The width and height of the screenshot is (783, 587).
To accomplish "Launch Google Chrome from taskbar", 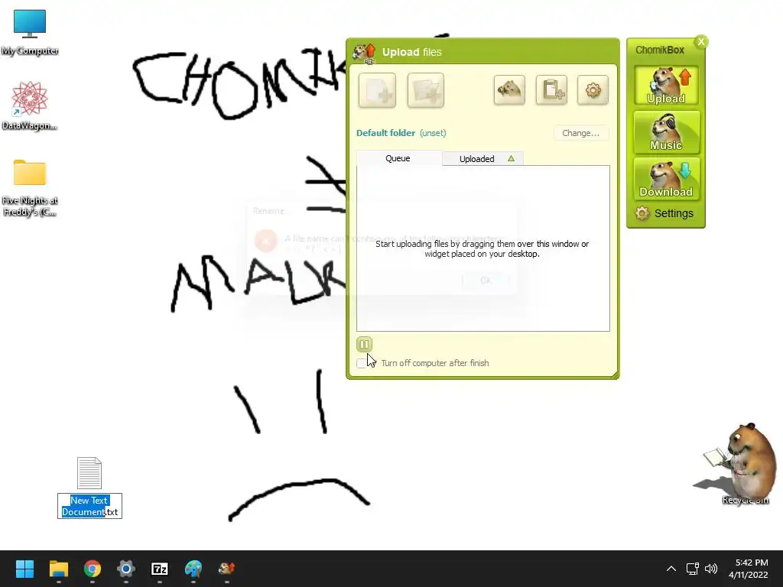I will (x=93, y=569).
